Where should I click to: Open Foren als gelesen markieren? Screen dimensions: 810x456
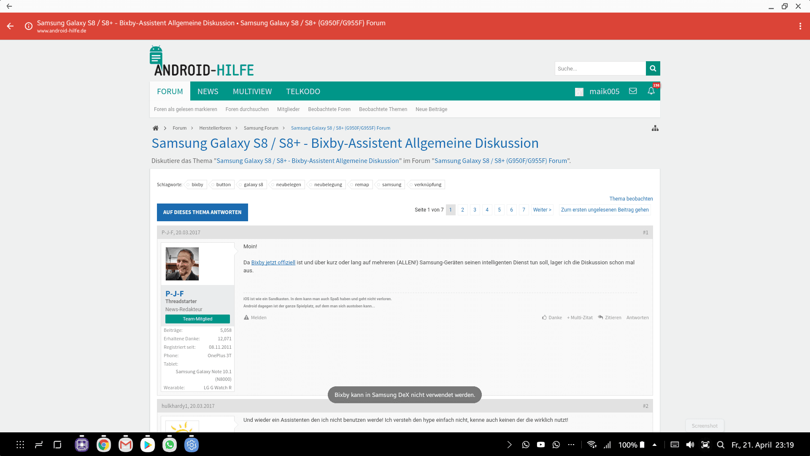(x=186, y=109)
